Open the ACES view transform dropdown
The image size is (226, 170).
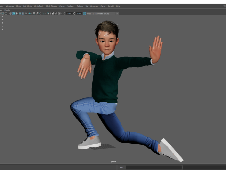tap(102, 13)
